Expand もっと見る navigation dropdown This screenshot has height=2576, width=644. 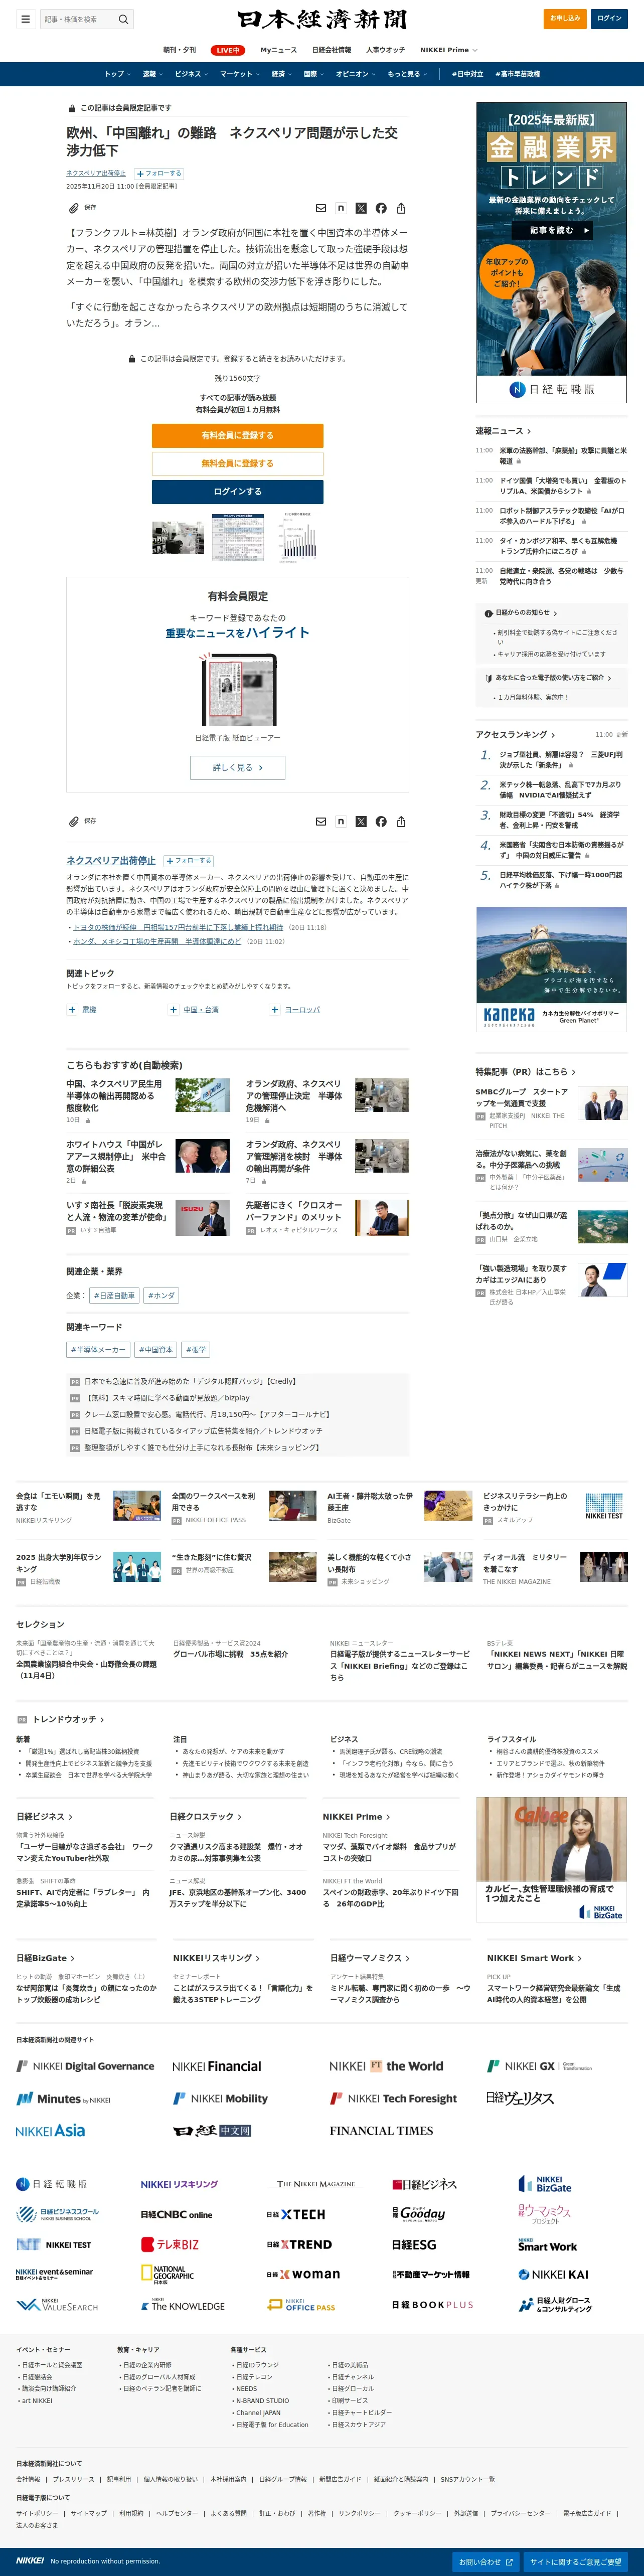coord(408,74)
